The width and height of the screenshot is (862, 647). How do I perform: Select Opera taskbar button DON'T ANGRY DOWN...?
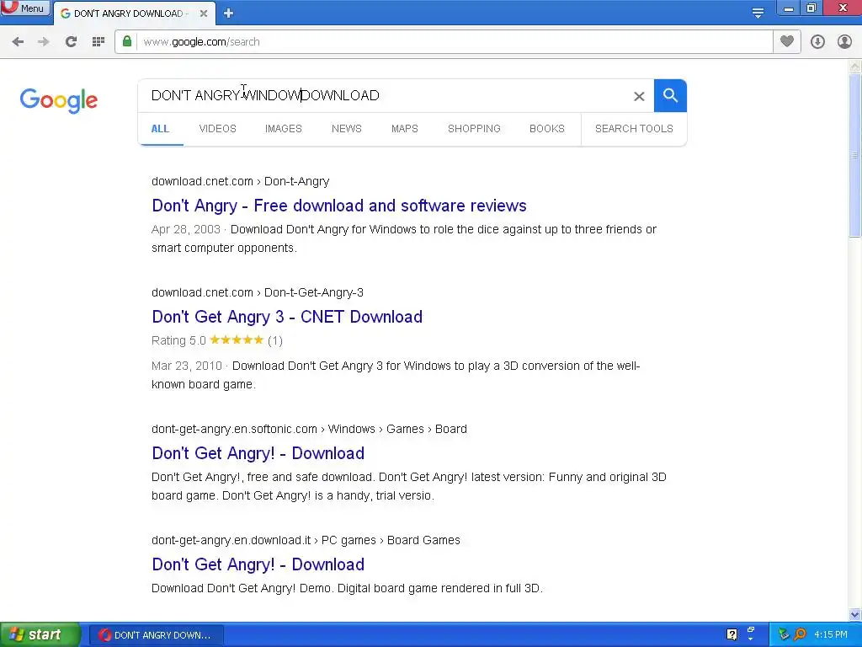pos(156,635)
